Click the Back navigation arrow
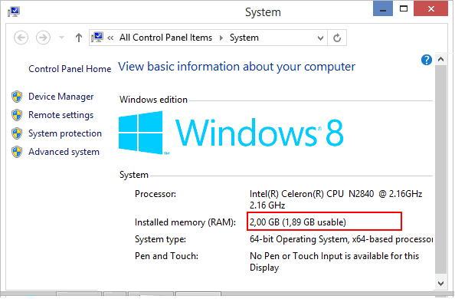The image size is (455, 299). [x=21, y=38]
